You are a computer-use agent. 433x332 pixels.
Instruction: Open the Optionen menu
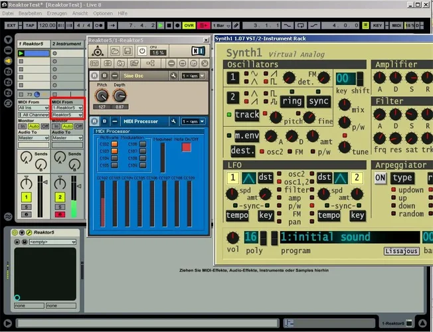102,13
